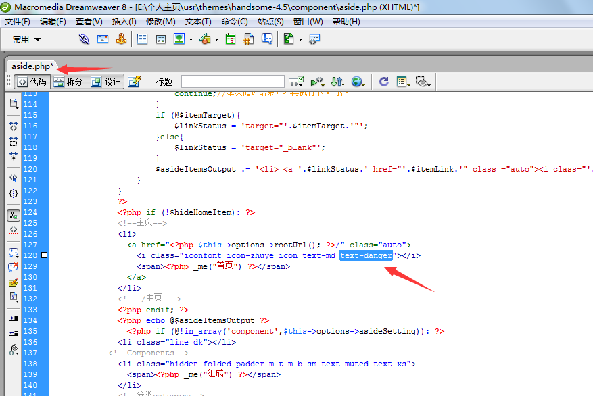Insert a Comment from the Common bar
The width and height of the screenshot is (593, 396).
click(267, 39)
